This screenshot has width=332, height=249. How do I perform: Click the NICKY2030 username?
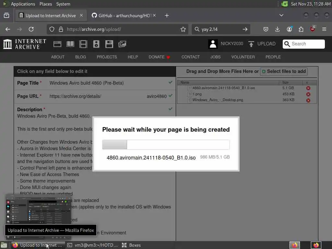[232, 44]
